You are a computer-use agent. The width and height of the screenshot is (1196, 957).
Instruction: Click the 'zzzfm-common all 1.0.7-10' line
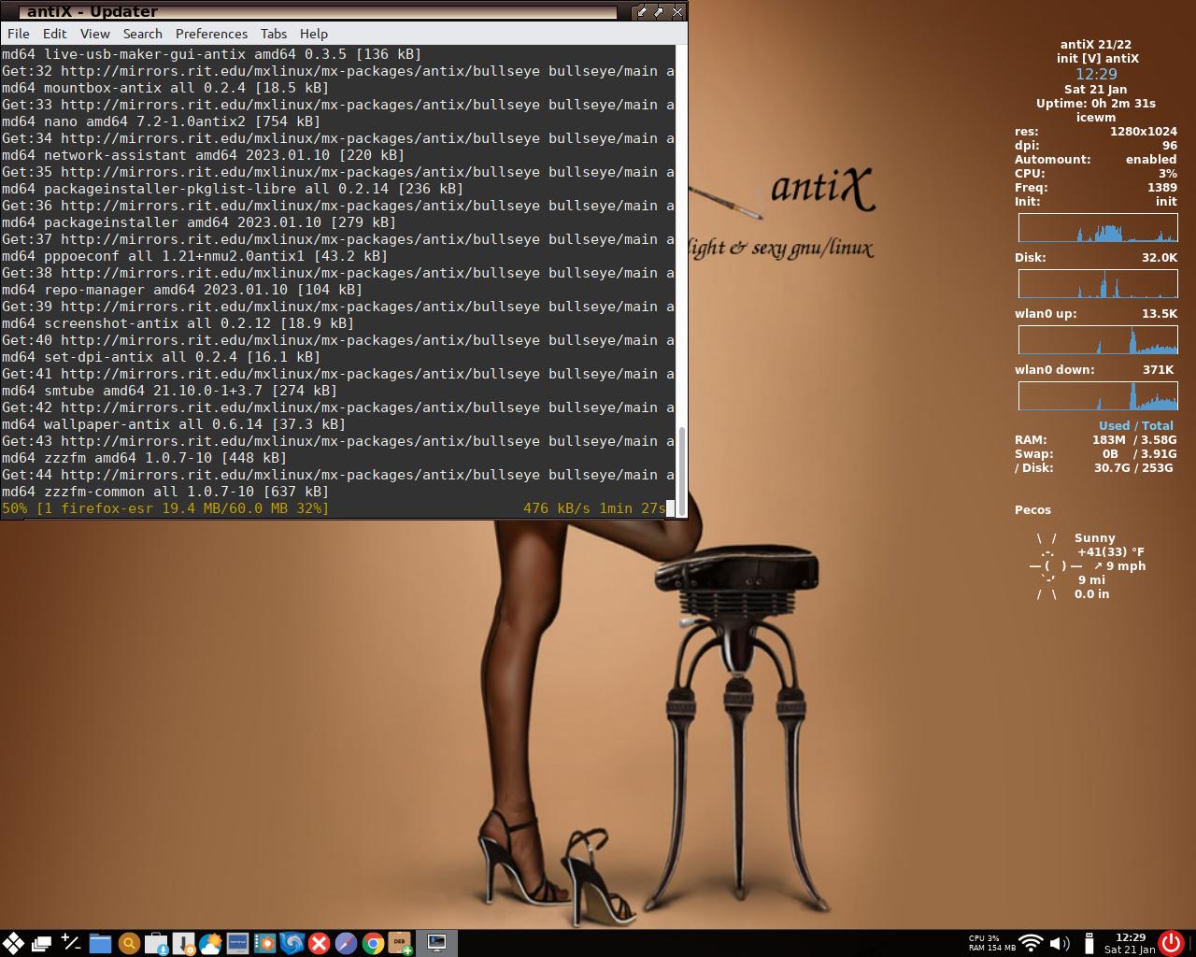pyautogui.click(x=165, y=492)
